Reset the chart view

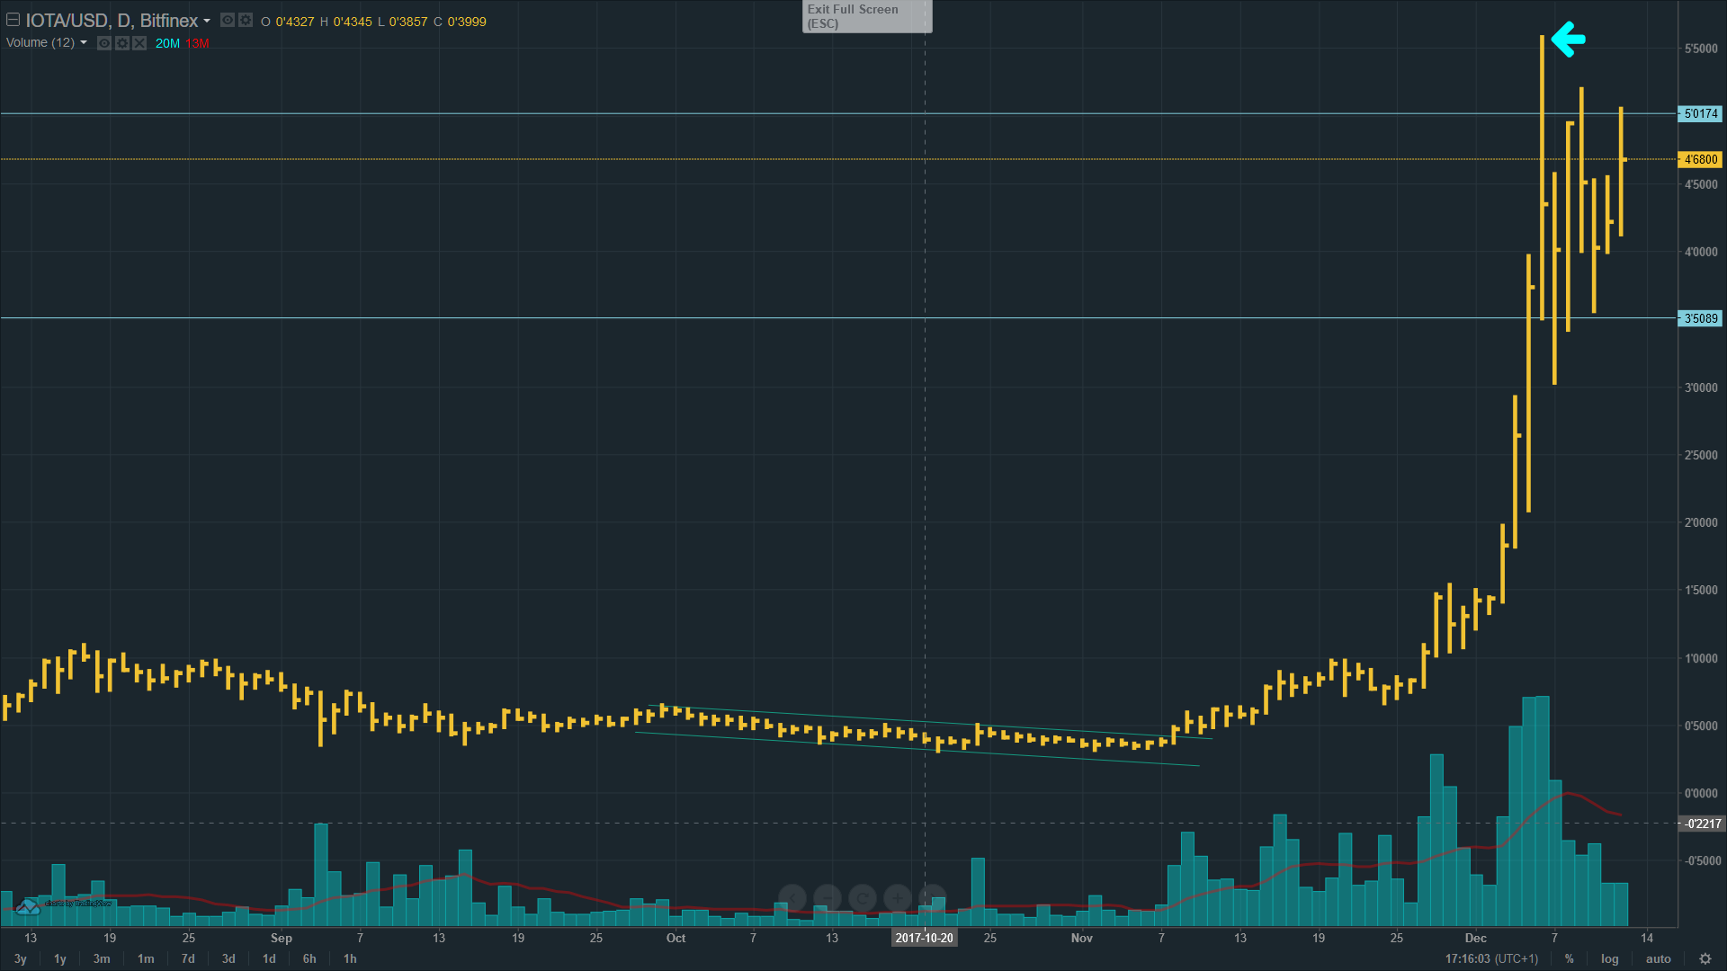(x=862, y=897)
